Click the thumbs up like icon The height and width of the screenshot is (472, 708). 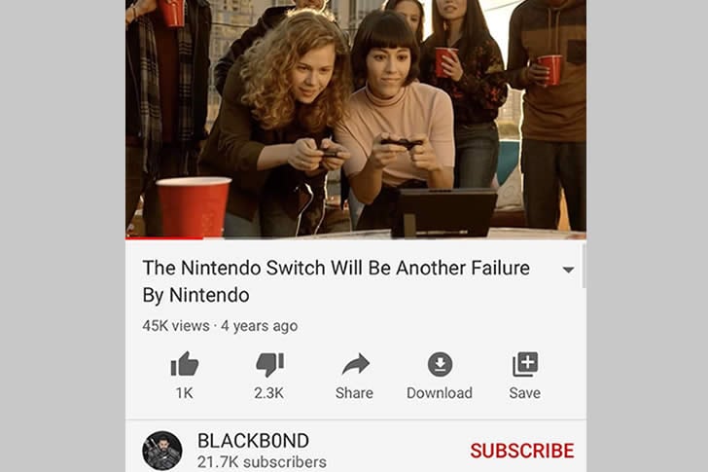pyautogui.click(x=185, y=364)
